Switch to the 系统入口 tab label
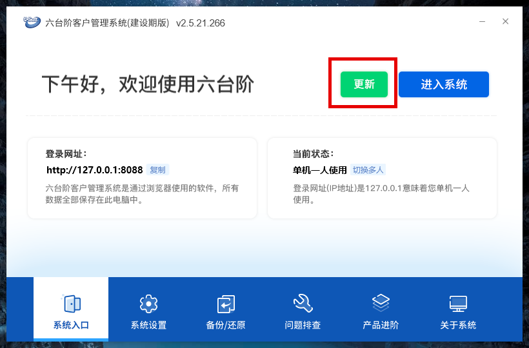The image size is (529, 348). pyautogui.click(x=71, y=325)
